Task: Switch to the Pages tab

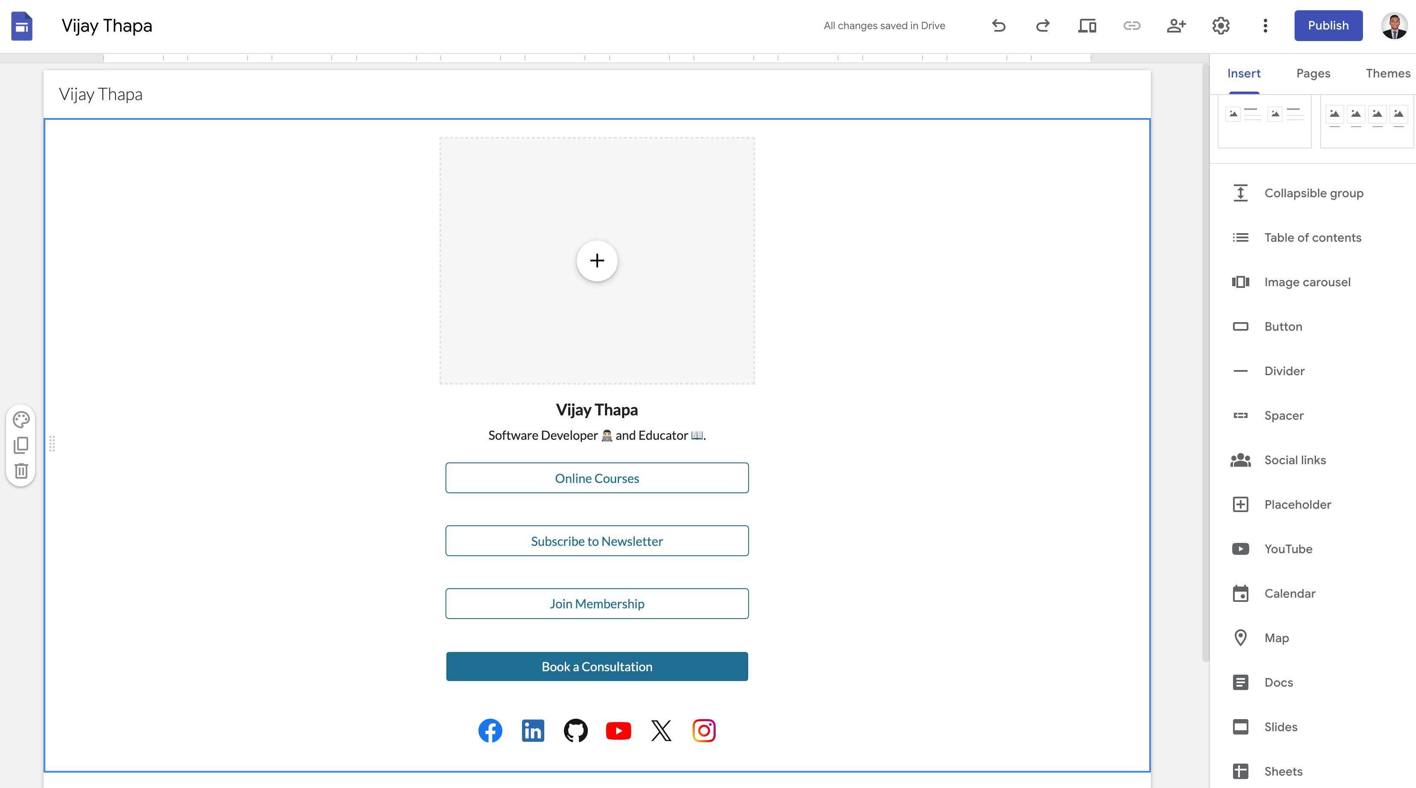Action: click(x=1313, y=74)
